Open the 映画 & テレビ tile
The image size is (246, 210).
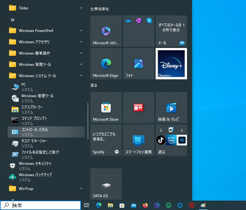point(171,108)
